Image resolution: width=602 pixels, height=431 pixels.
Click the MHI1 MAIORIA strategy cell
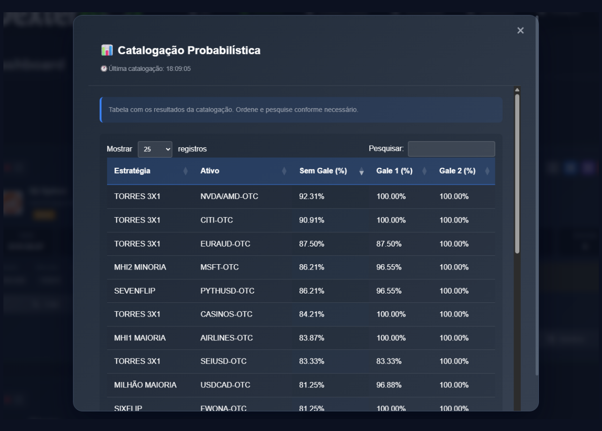coord(140,338)
